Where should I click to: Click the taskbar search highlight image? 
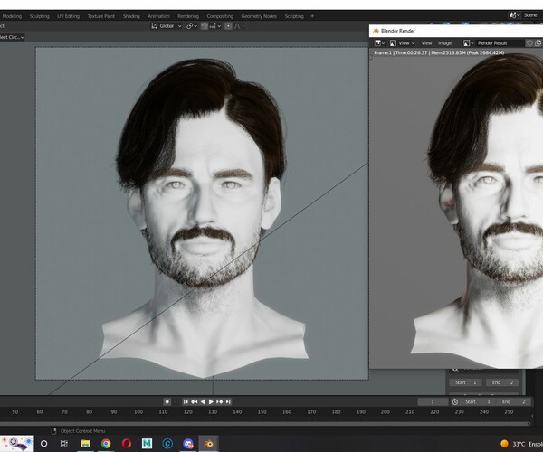coord(17,444)
